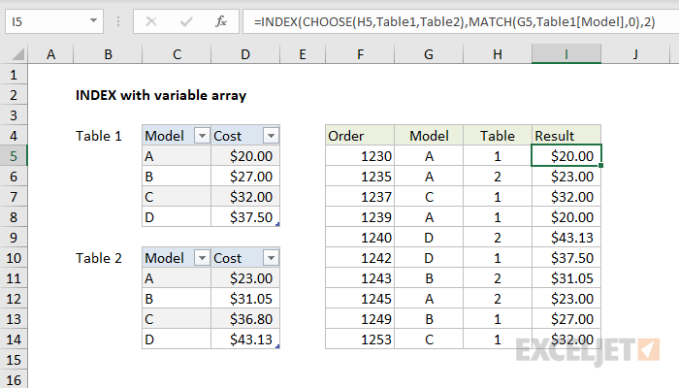Select column D header

coord(245,54)
